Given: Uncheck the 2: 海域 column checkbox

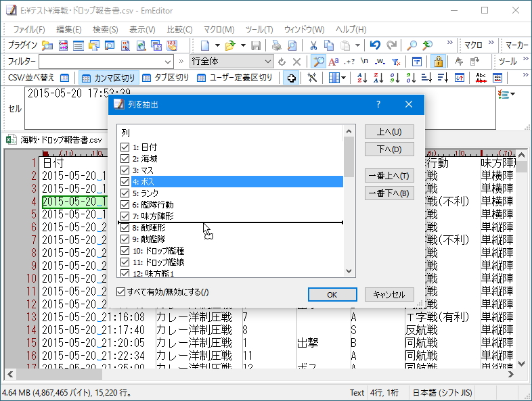Looking at the screenshot, I should [125, 158].
